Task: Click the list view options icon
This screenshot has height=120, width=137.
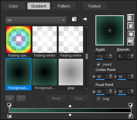Action: click(74, 19)
